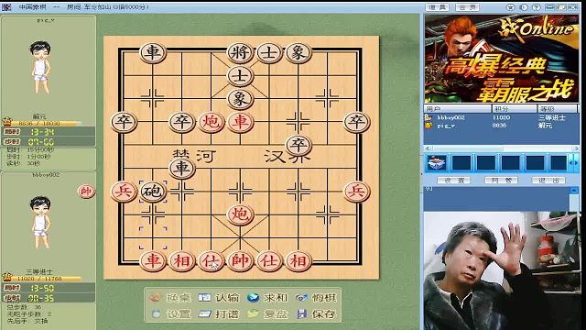Click the 打谱 record moves button
586x330 pixels.
(219, 313)
